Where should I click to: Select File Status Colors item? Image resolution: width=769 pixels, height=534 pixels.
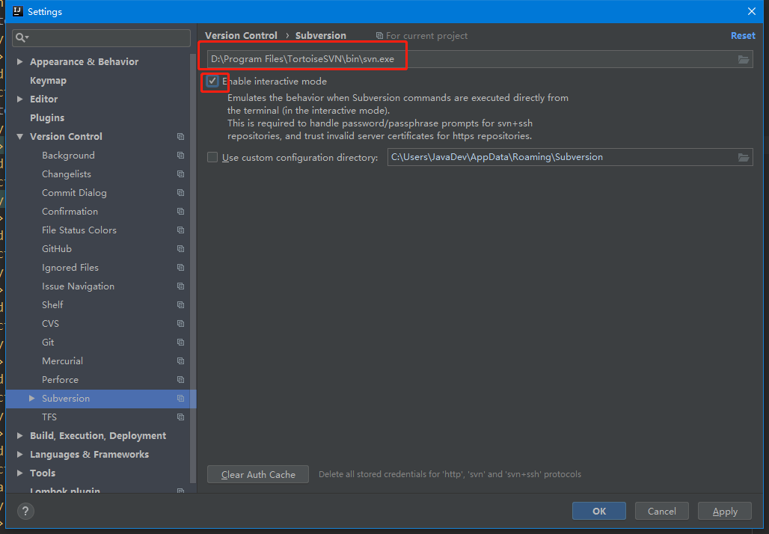click(x=79, y=230)
